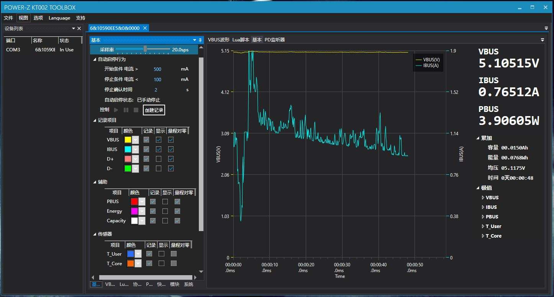Toggle the VBUS 显示 checkbox
Screen dimensions: 554x297
(159, 140)
